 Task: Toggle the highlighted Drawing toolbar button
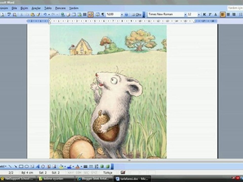[91, 15]
